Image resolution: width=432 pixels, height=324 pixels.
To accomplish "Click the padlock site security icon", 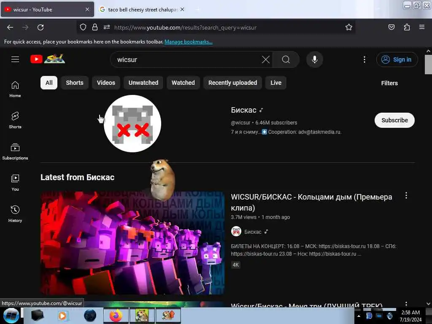I will (x=95, y=27).
